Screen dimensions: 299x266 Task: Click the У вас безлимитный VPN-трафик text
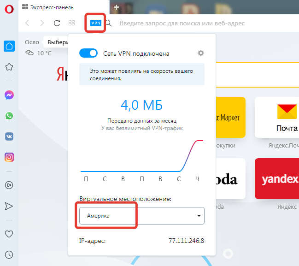142,128
